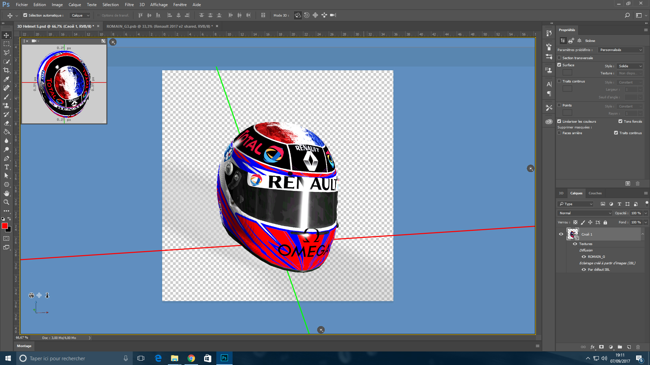
Task: Select the Type tool
Action: pyautogui.click(x=6, y=167)
